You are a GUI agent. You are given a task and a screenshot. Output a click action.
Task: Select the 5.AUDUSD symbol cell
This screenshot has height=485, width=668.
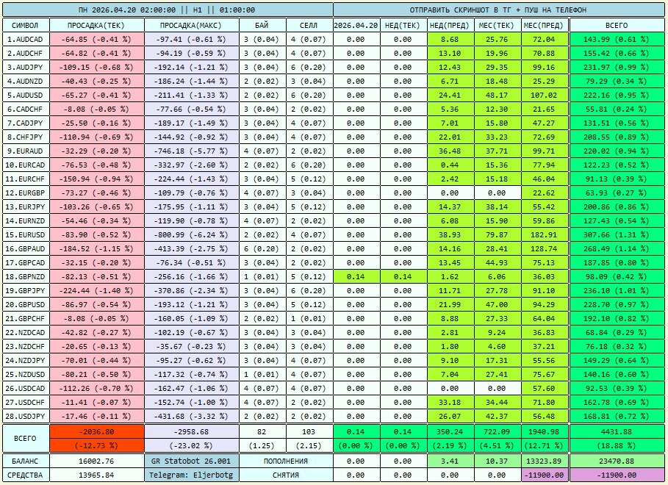point(26,95)
